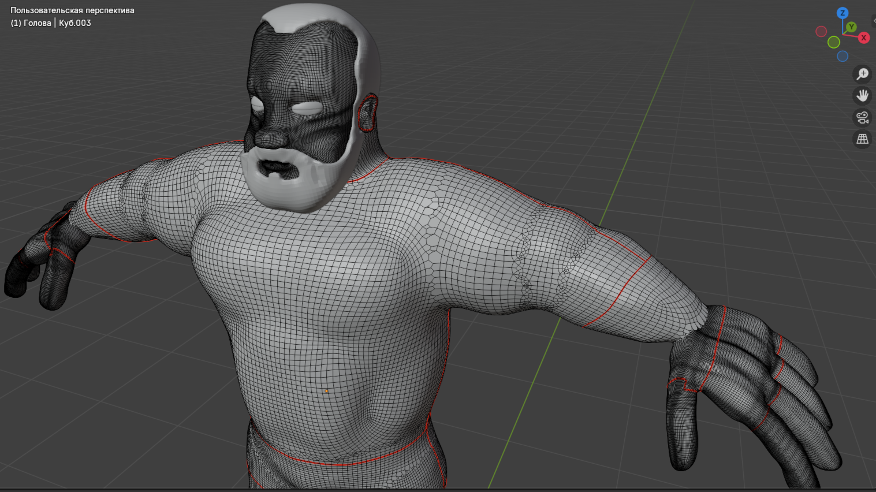Select the negative X axis circle
This screenshot has width=876, height=492.
[821, 31]
